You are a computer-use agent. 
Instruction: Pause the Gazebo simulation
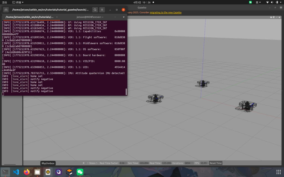[x=84, y=163]
